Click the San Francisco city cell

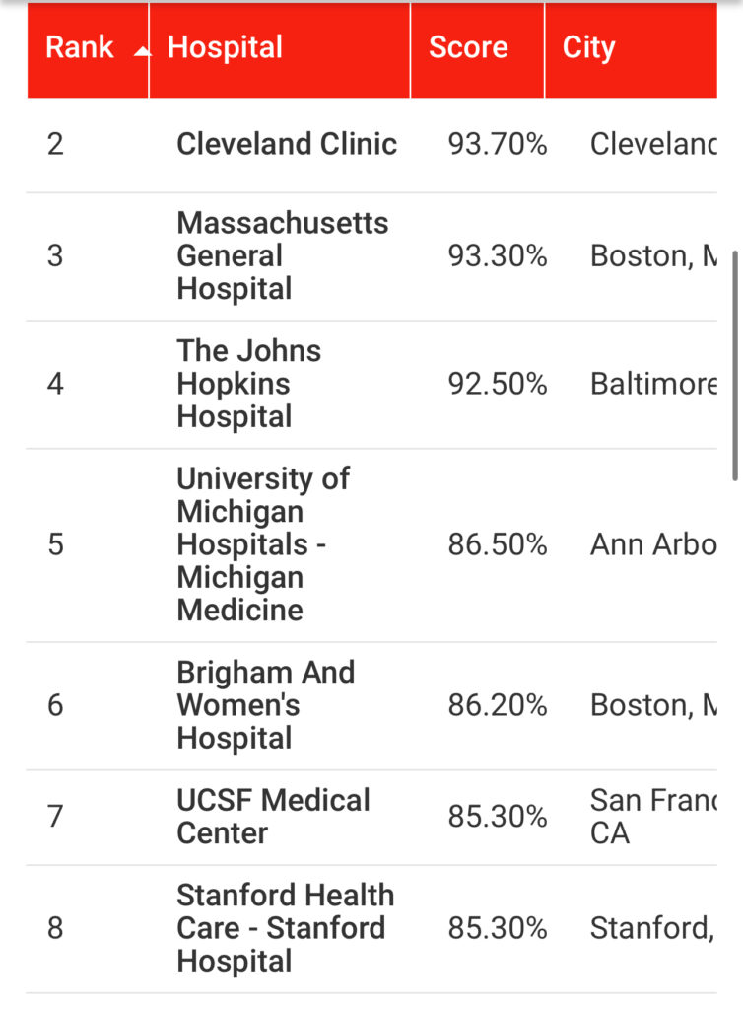650,817
